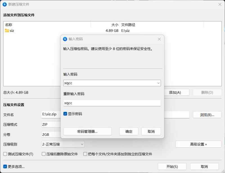Screen dimensions: 225x173
Task: Click the total size 总大小 4.89 GB text
Action: tap(16, 92)
